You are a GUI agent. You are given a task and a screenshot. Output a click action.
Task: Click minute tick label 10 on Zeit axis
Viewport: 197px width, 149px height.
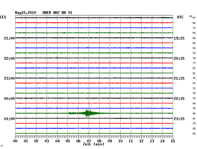(120, 141)
